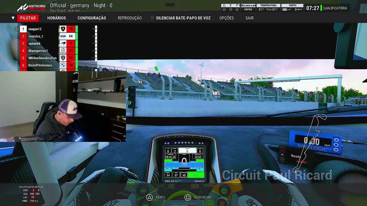
Task: Select driver MK4noSmooknoFun in standings
Action: [42, 58]
